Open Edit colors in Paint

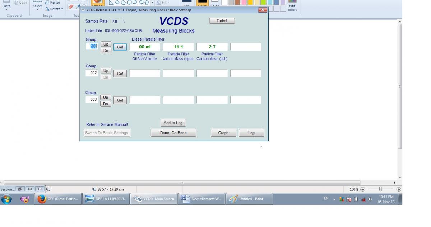pyautogui.click(x=292, y=6)
